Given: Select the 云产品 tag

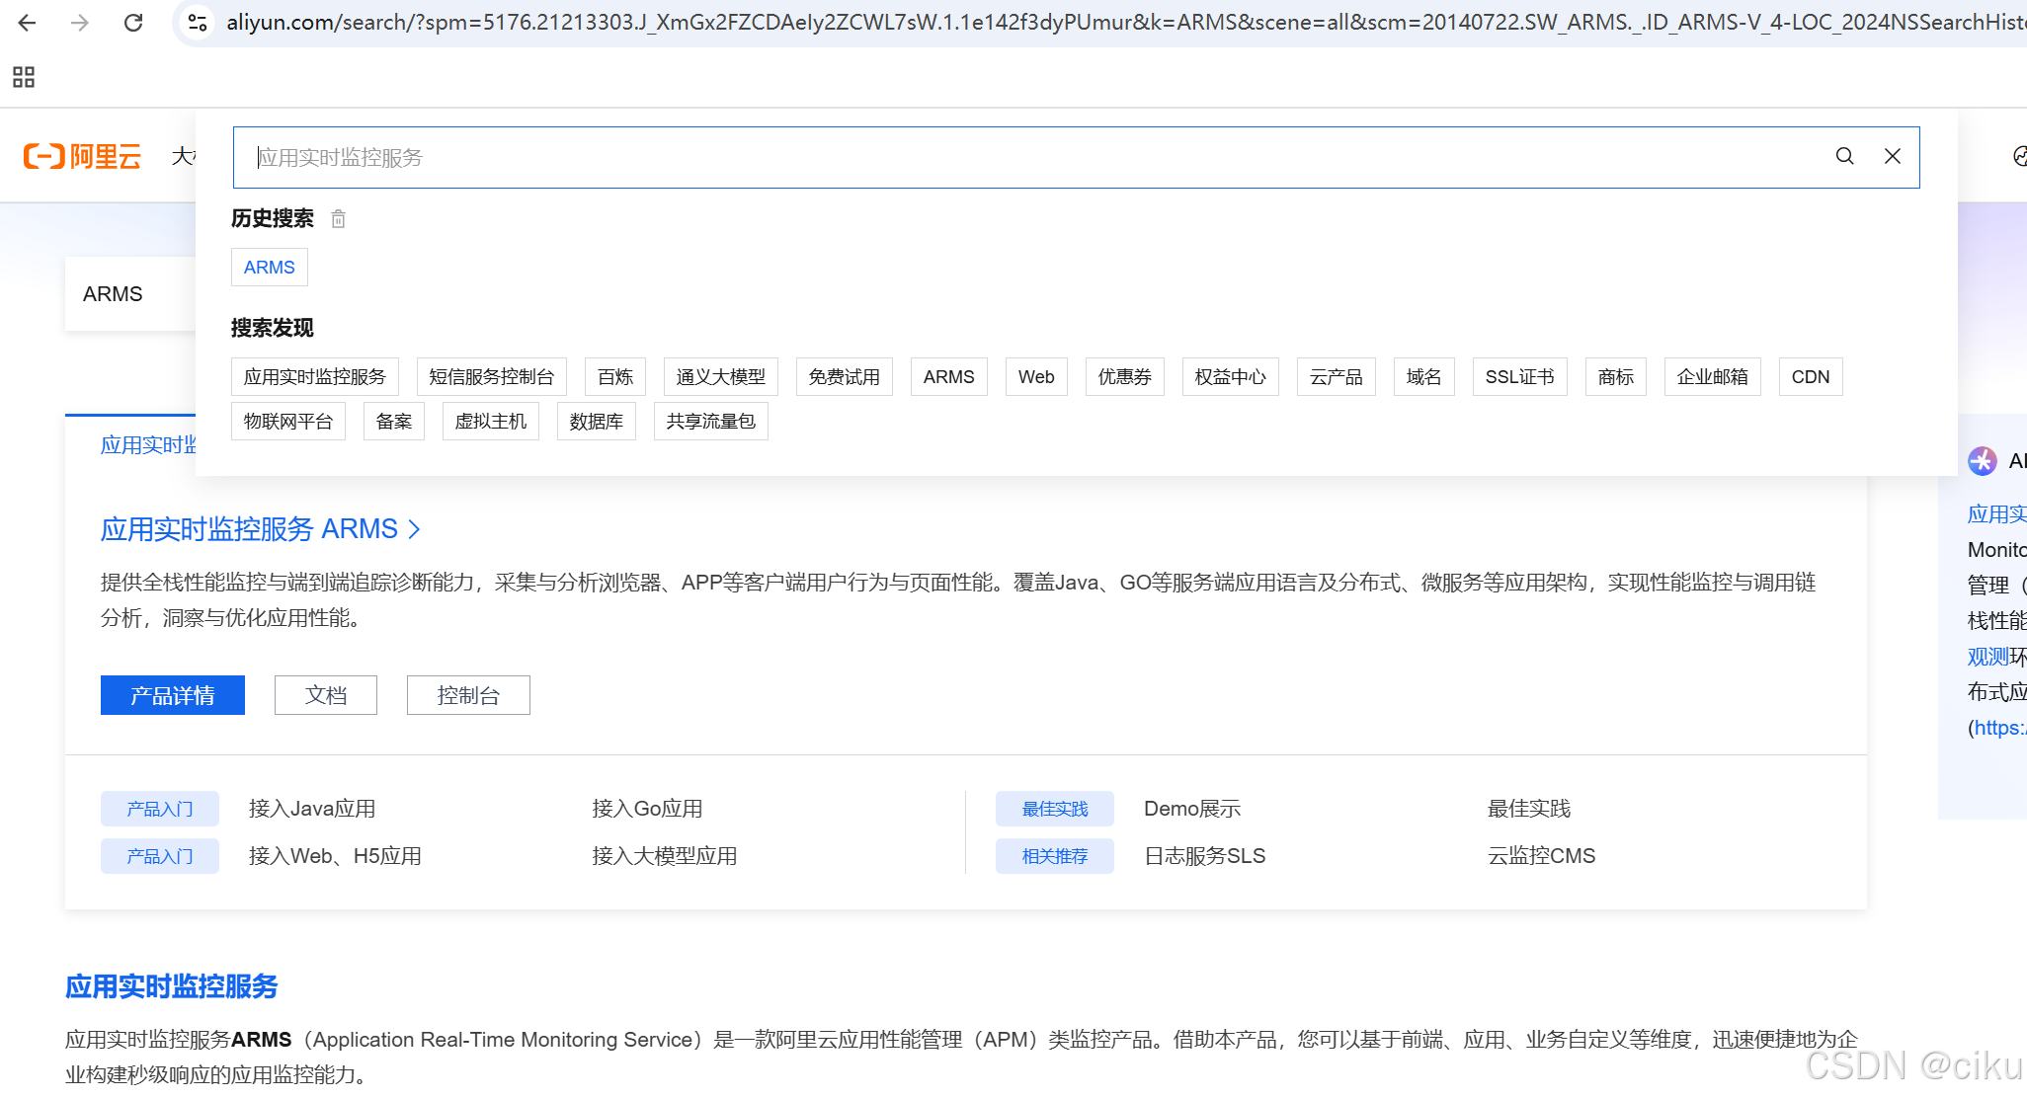Looking at the screenshot, I should pyautogui.click(x=1337, y=376).
